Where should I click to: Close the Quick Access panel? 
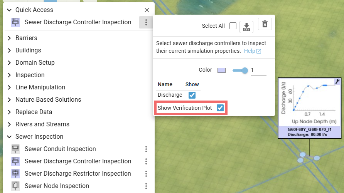pyautogui.click(x=147, y=10)
